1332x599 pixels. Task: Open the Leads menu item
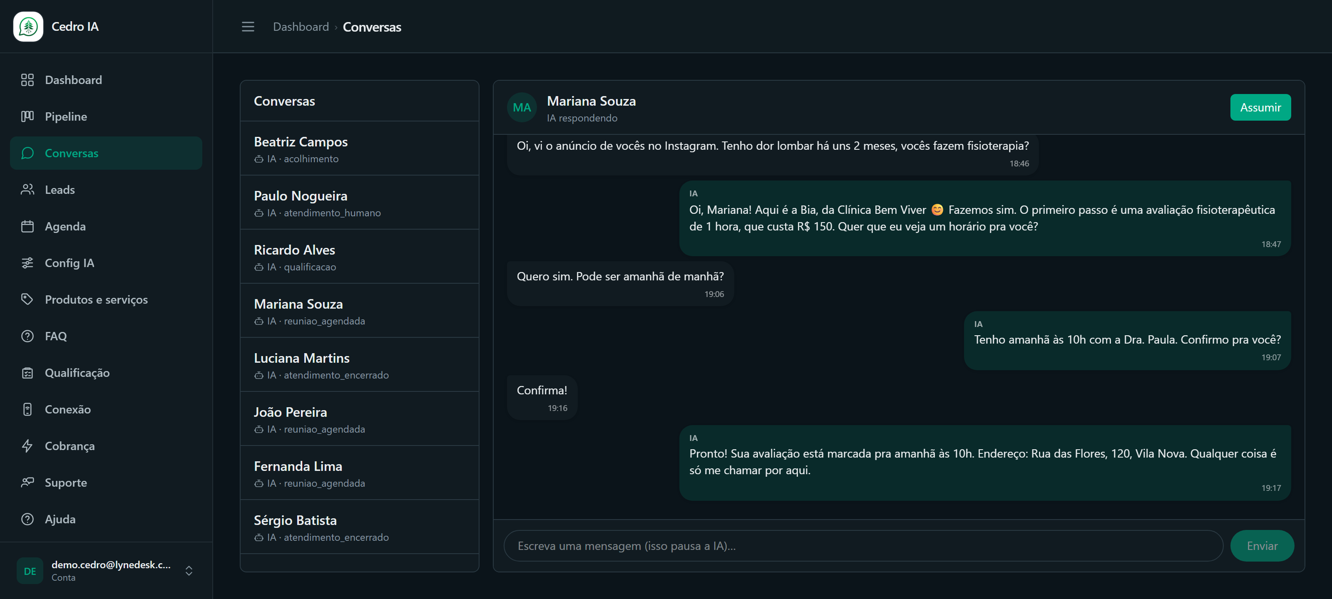tap(106, 190)
